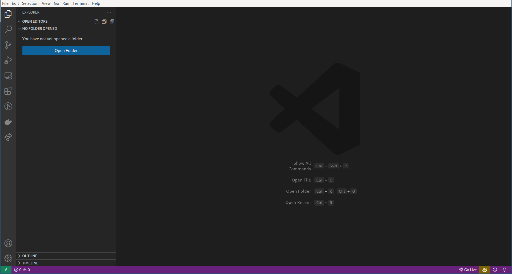Image resolution: width=512 pixels, height=274 pixels.
Task: Open the Live Share sharing icon
Action: point(8,137)
